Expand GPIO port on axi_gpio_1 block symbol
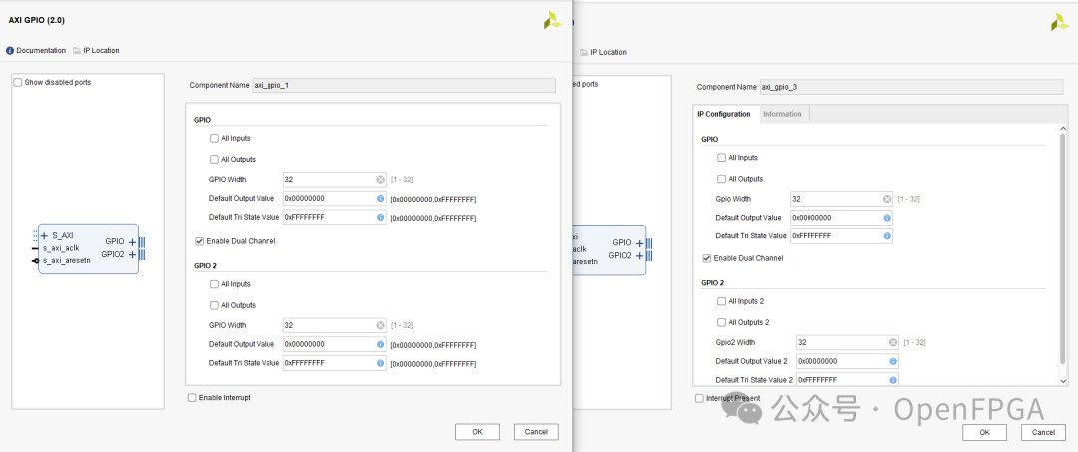The height and width of the screenshot is (452, 1078). coord(132,242)
